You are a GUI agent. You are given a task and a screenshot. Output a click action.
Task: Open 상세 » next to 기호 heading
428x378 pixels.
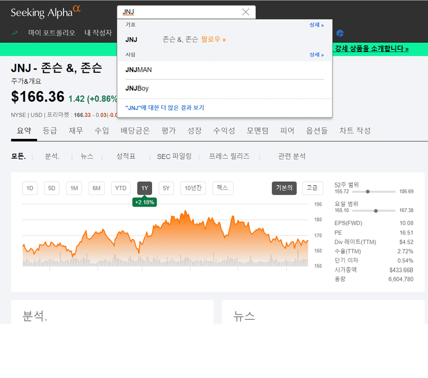(316, 25)
